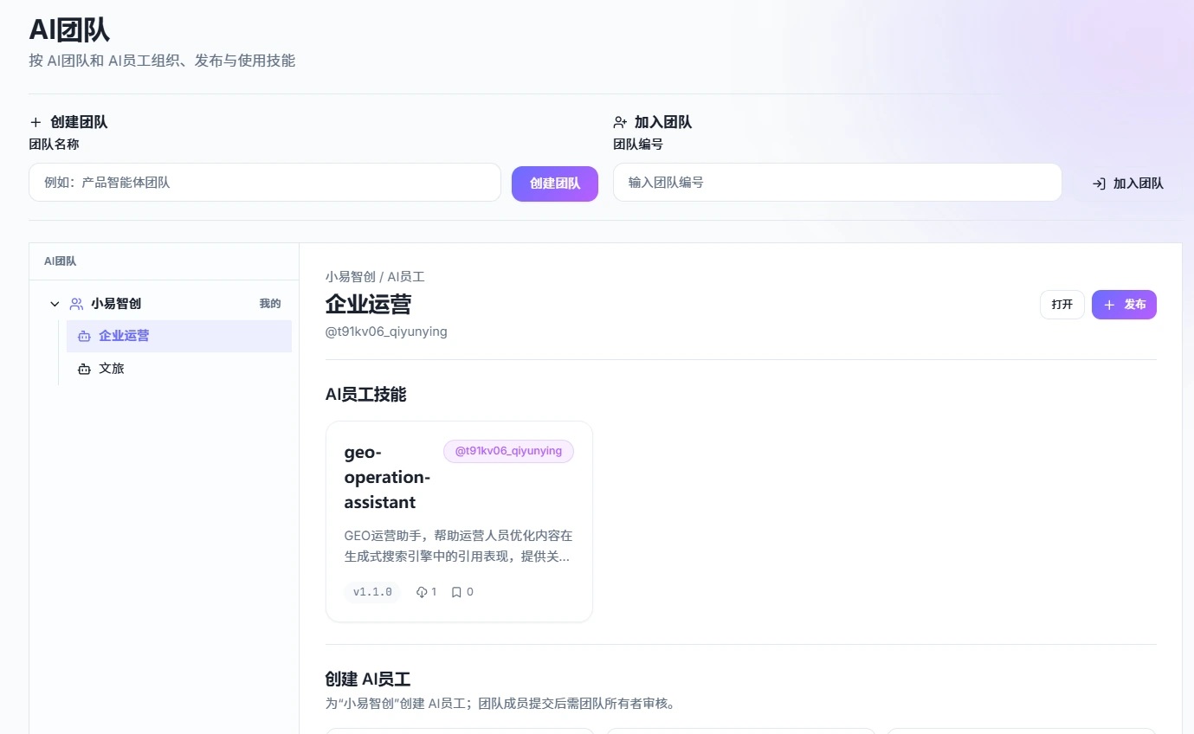Click the 团队编号 field label
The width and height of the screenshot is (1194, 734).
tap(638, 145)
